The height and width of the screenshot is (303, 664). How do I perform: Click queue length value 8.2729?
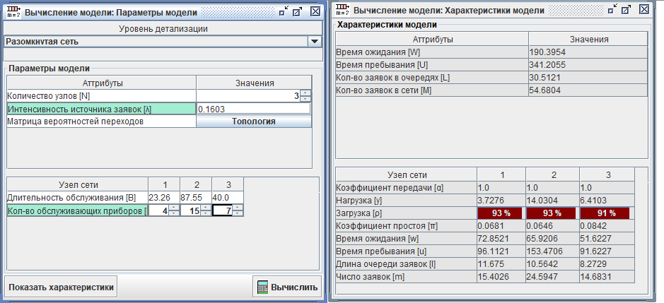(x=607, y=264)
